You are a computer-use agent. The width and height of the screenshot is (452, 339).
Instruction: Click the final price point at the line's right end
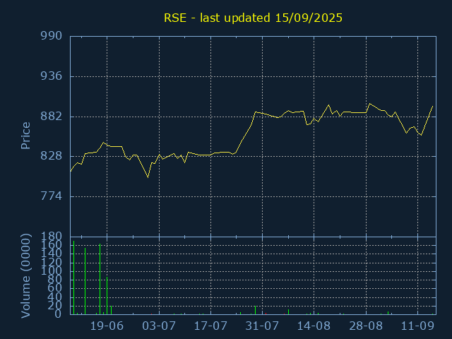point(433,107)
